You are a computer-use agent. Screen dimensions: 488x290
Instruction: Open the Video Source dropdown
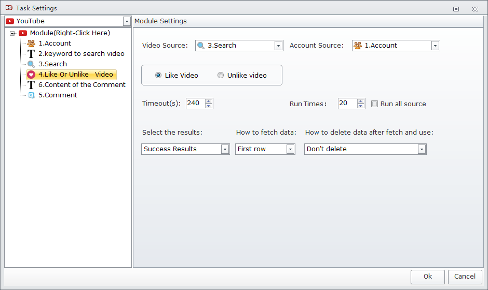(278, 46)
